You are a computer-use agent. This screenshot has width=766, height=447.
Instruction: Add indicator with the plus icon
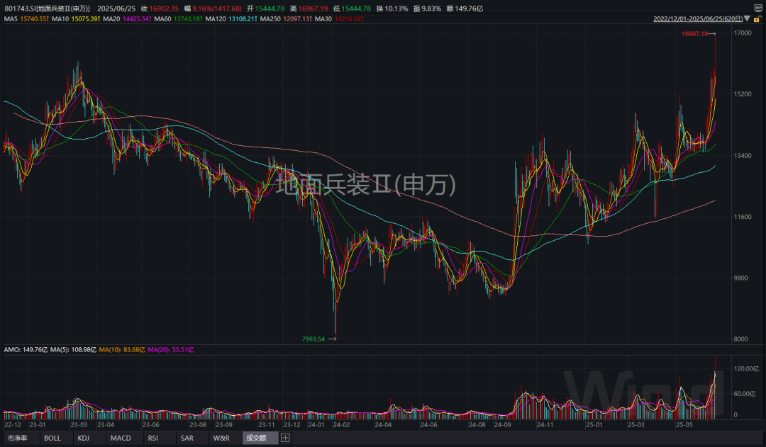tap(285, 438)
